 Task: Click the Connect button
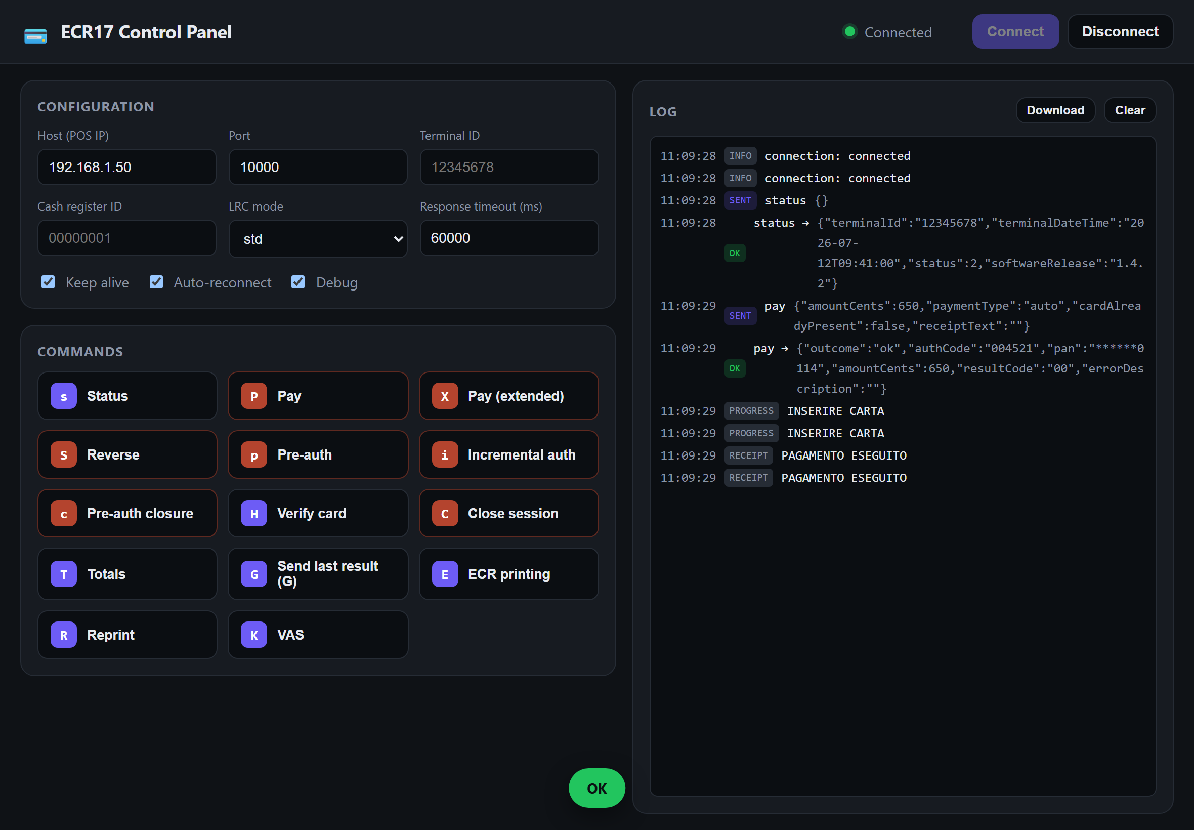pyautogui.click(x=1015, y=31)
